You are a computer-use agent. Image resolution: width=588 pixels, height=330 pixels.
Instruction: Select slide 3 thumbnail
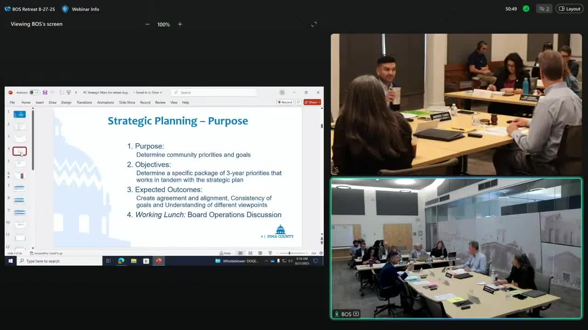(x=20, y=138)
